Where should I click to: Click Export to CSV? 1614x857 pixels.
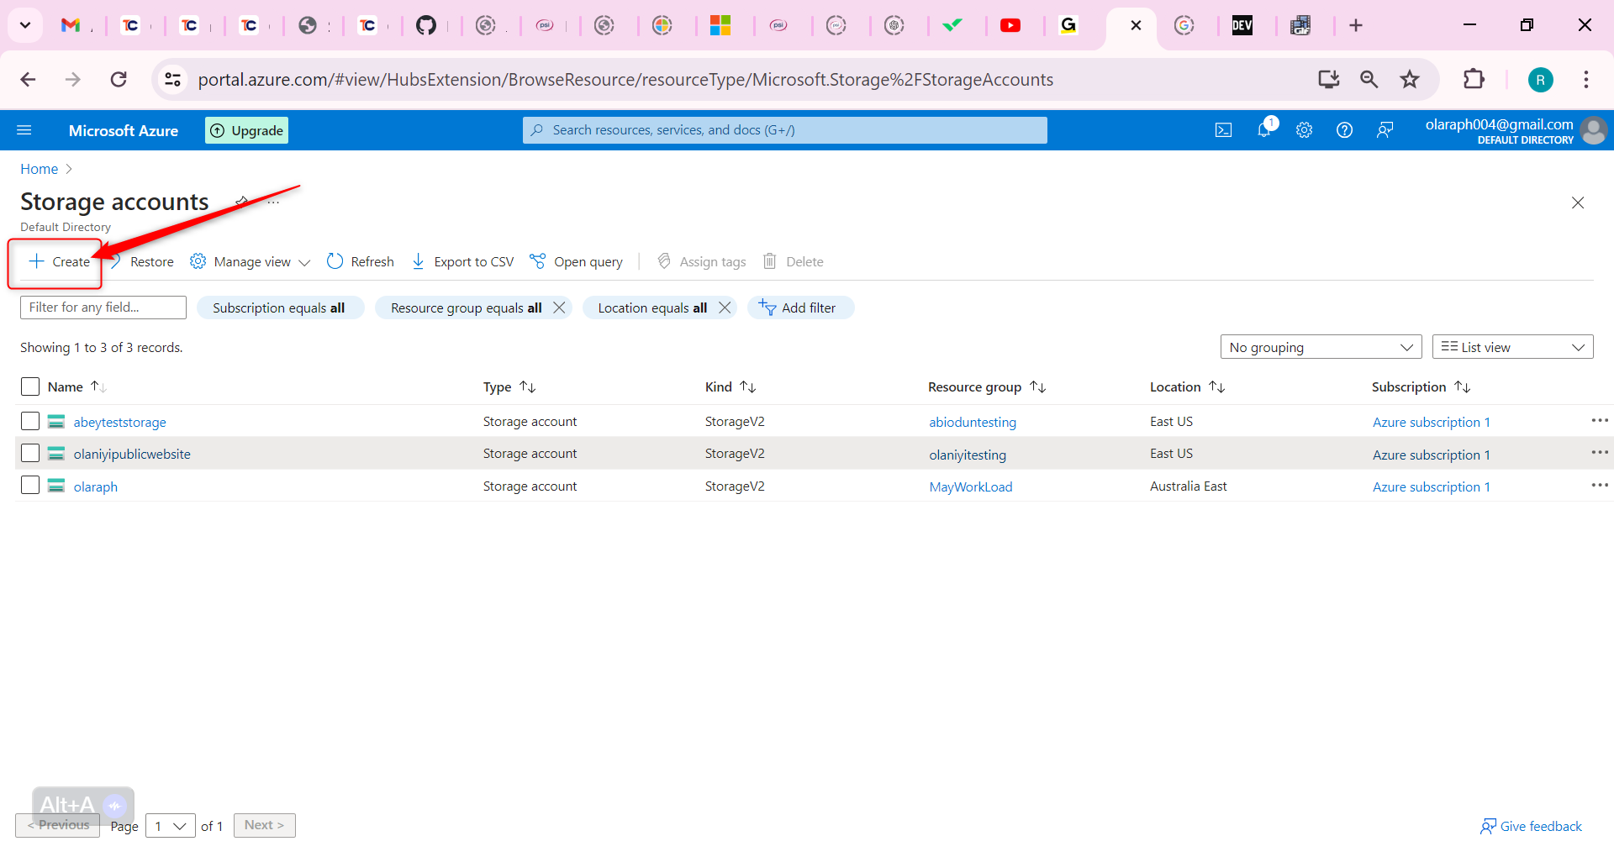[462, 261]
